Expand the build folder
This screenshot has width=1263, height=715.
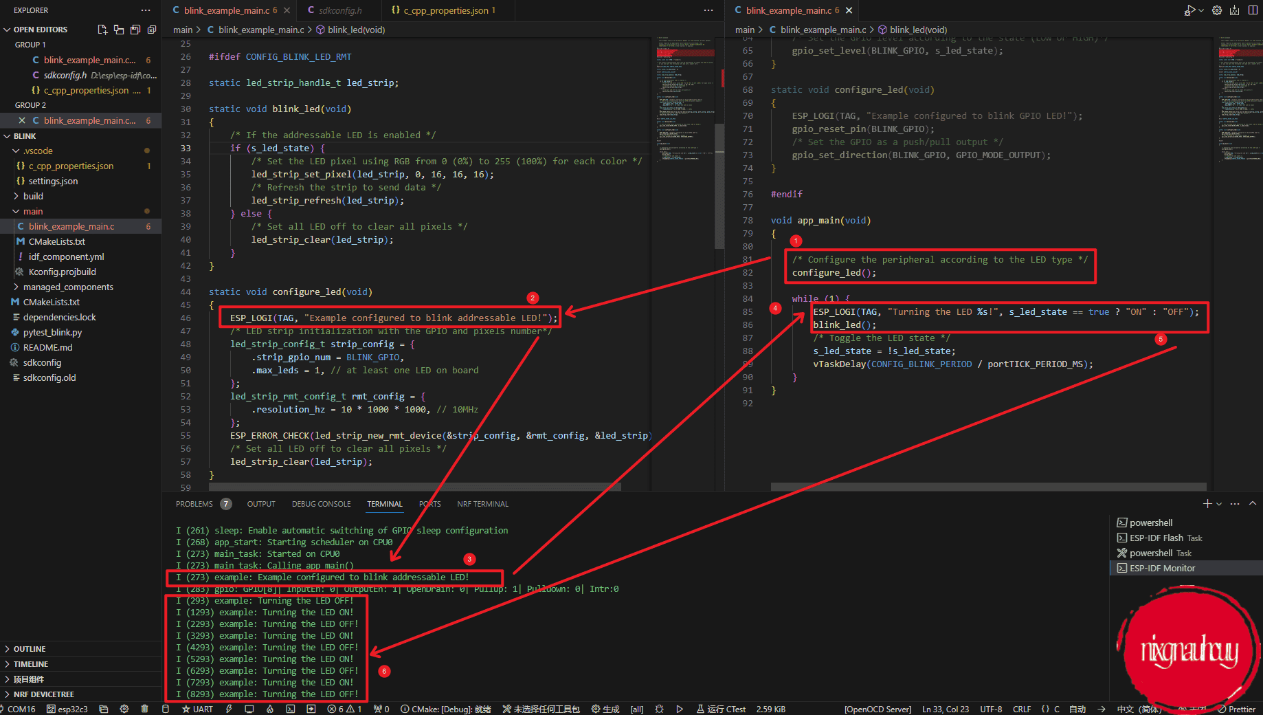(33, 196)
